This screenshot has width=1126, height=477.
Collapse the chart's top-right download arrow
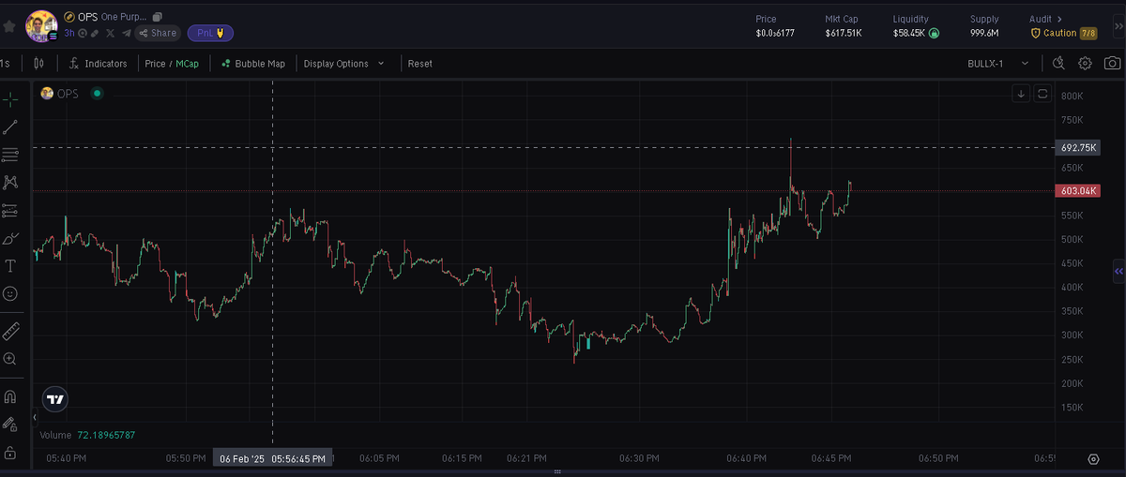pos(1021,94)
